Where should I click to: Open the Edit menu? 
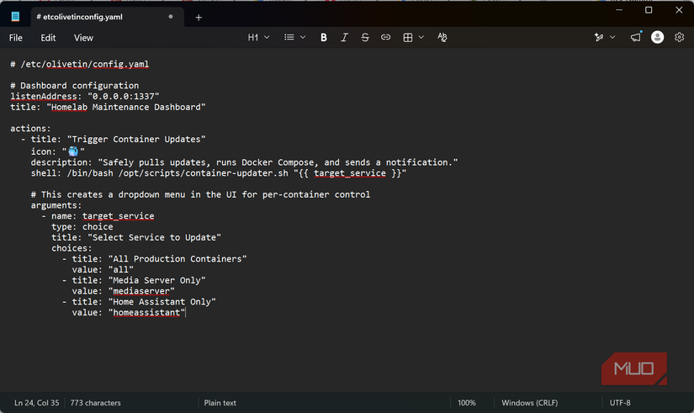pyautogui.click(x=48, y=38)
